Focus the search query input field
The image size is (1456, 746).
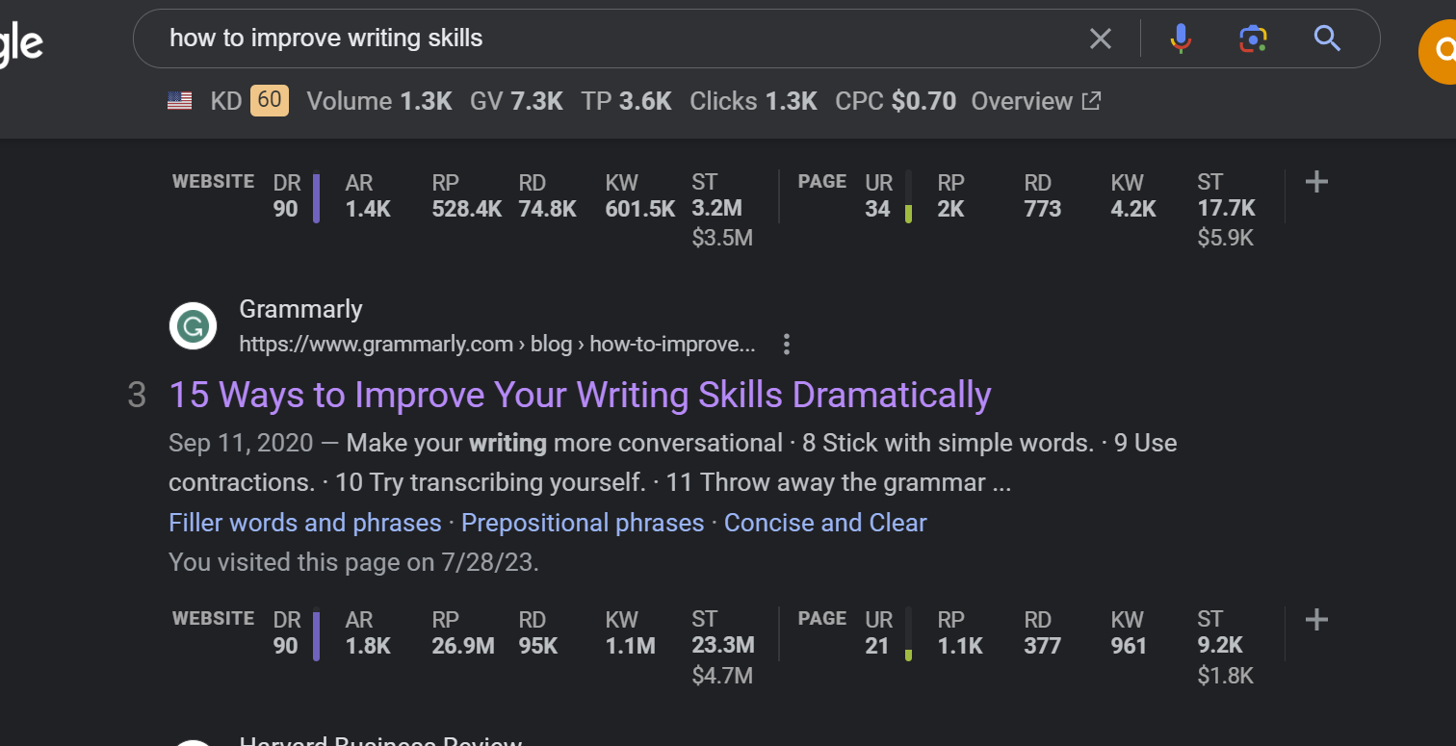click(616, 39)
